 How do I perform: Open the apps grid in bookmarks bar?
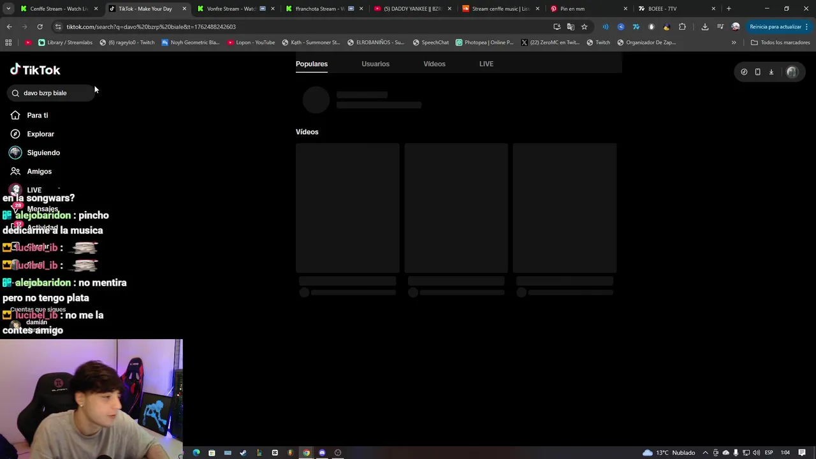coord(8,43)
